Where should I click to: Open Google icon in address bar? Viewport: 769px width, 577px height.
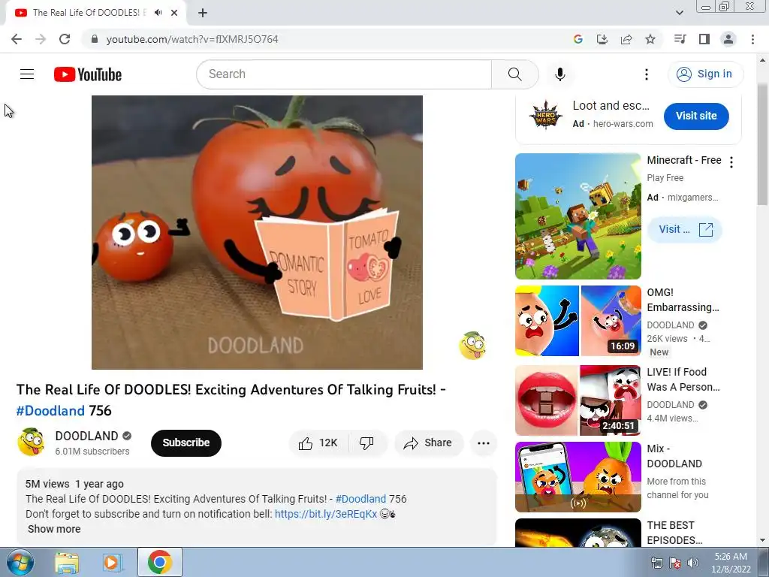pos(578,39)
